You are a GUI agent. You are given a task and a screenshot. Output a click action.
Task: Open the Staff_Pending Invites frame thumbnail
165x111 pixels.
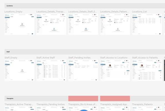(x=83, y=70)
